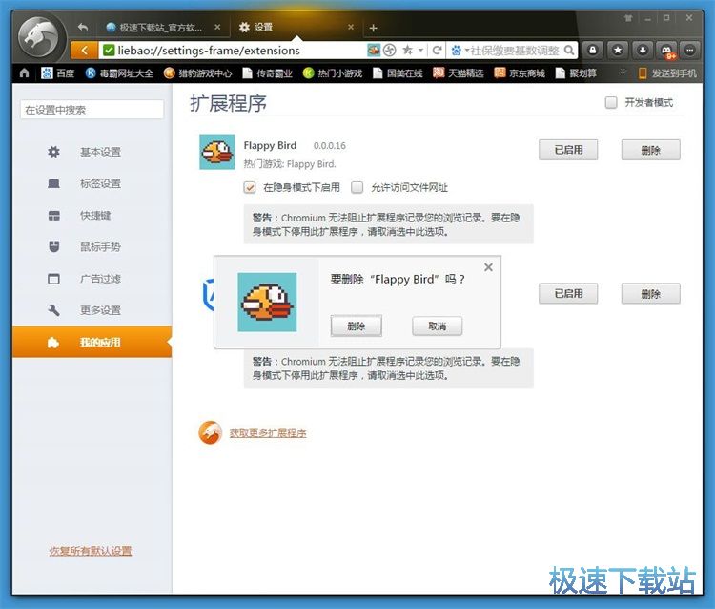Image resolution: width=715 pixels, height=609 pixels.
Task: Click the search box with 社保缴费基数调整
Action: pyautogui.click(x=515, y=51)
